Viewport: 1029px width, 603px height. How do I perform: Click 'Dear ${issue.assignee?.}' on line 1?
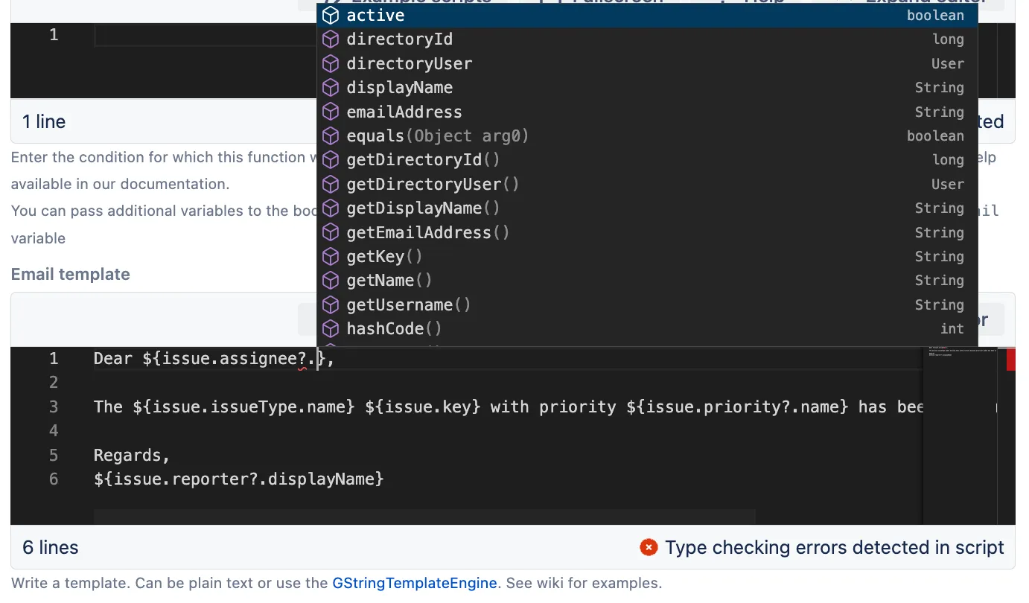214,359
